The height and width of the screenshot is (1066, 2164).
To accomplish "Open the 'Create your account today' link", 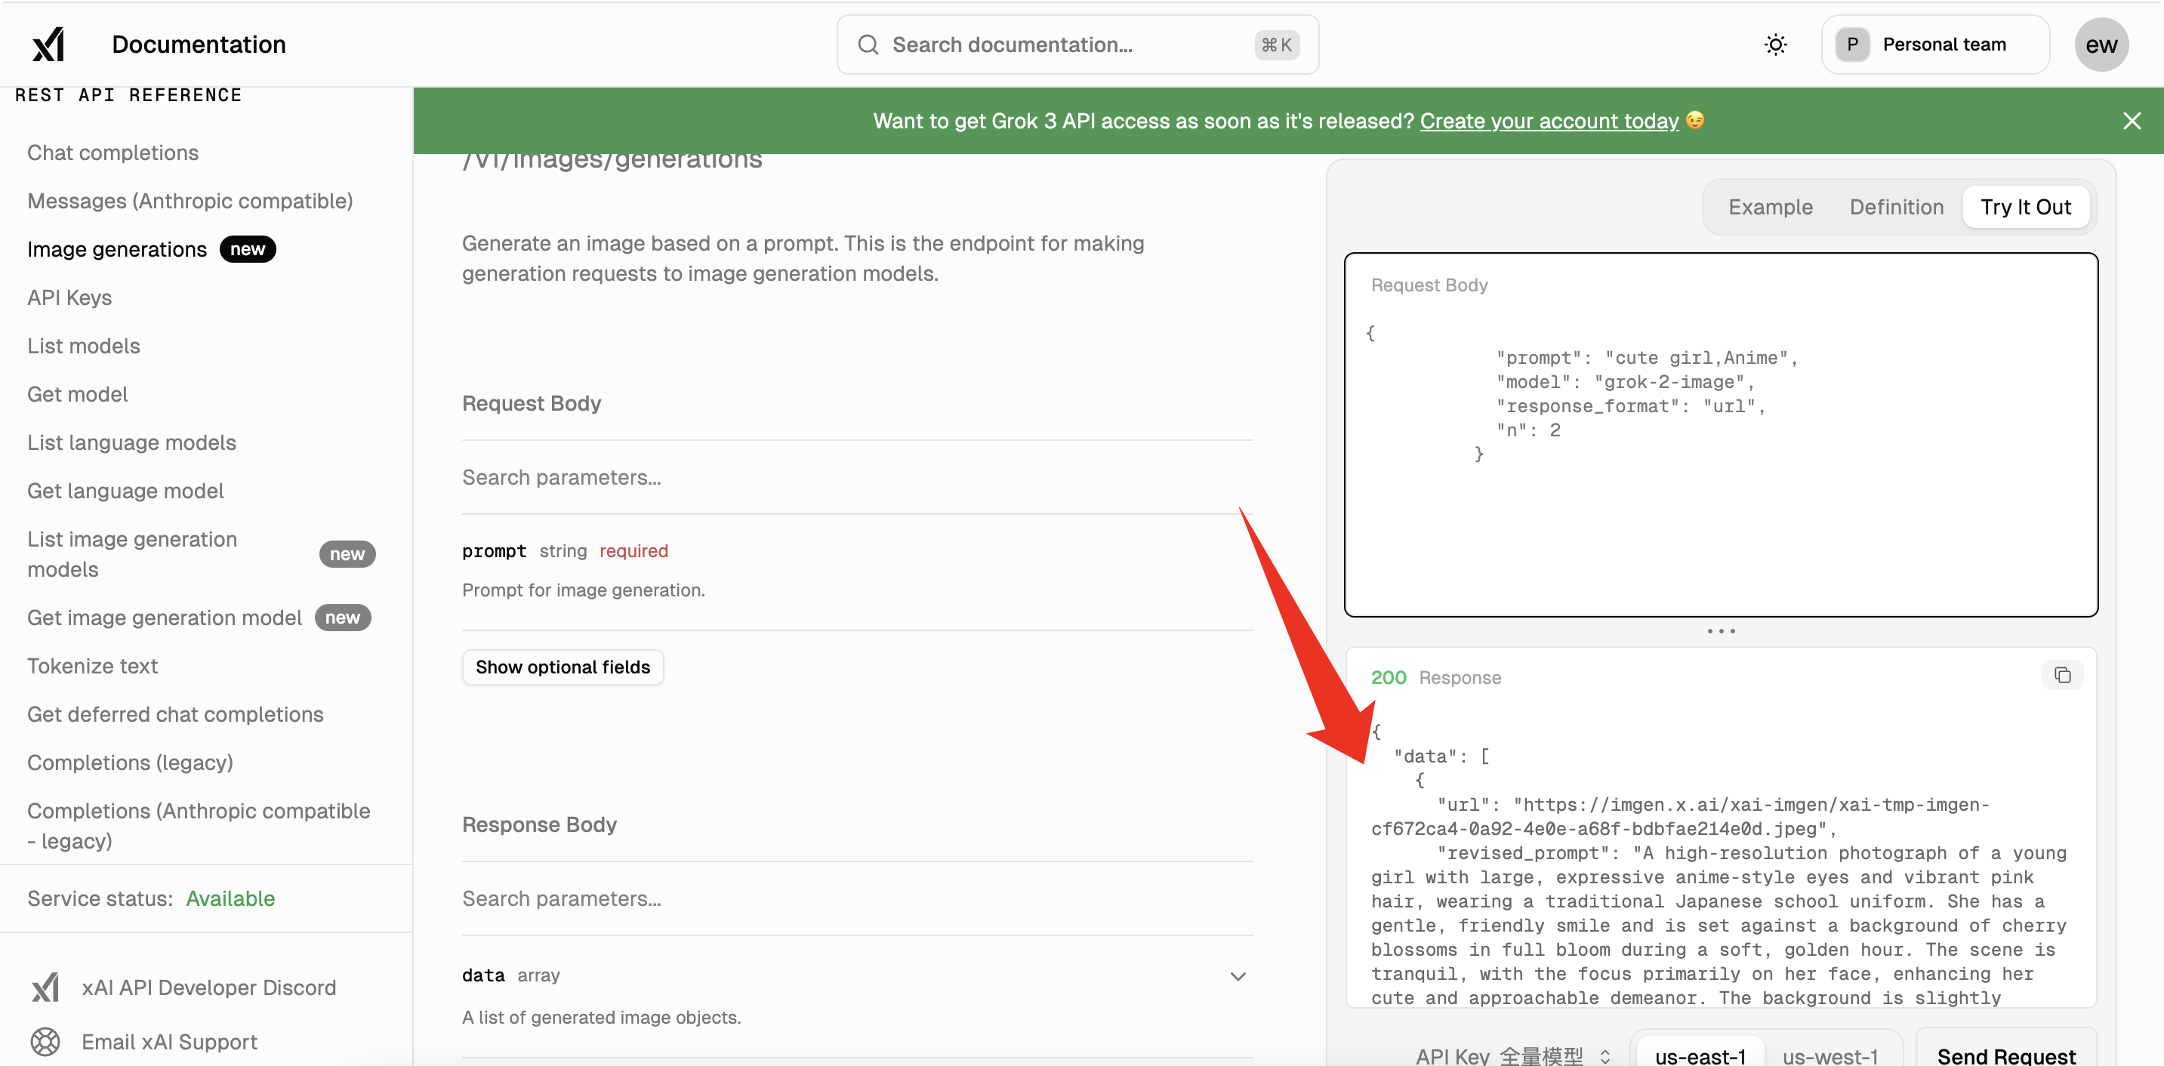I will [1549, 121].
